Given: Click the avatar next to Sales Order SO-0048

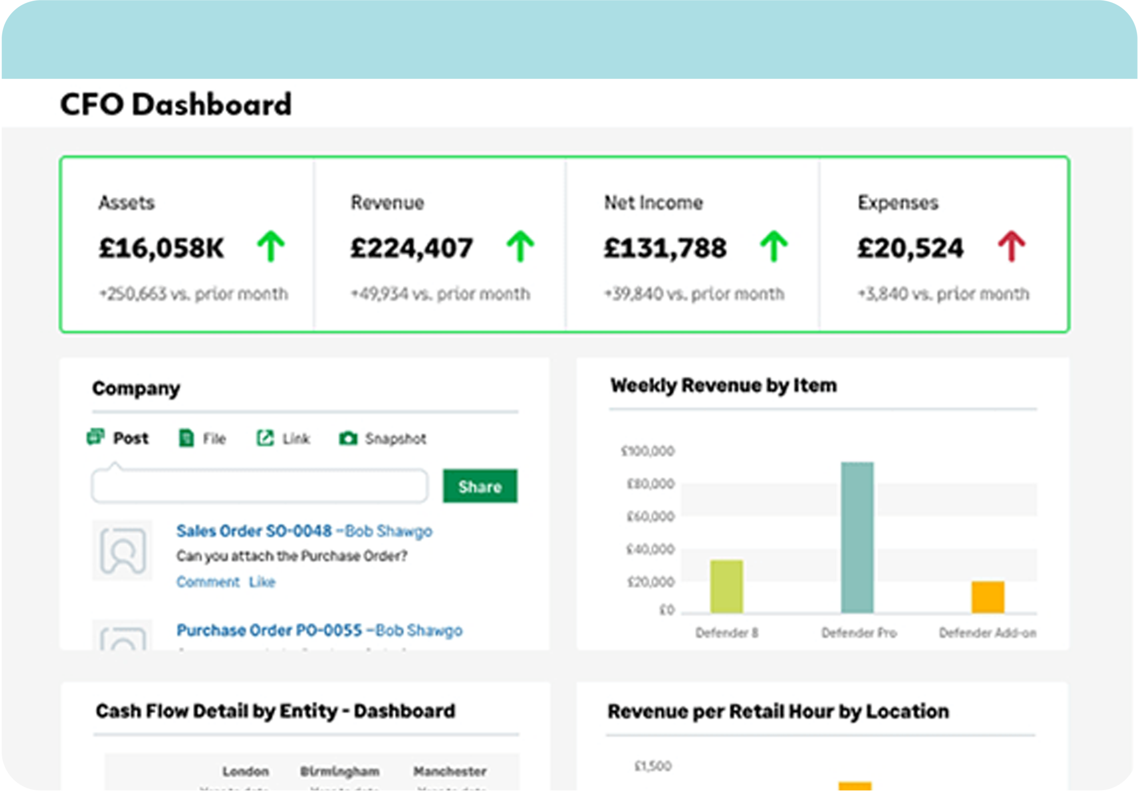Looking at the screenshot, I should (x=122, y=550).
